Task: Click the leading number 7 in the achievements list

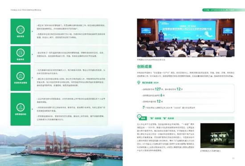Action: coord(143,107)
